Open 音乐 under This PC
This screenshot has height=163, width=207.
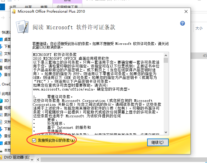pyautogui.click(x=5, y=136)
